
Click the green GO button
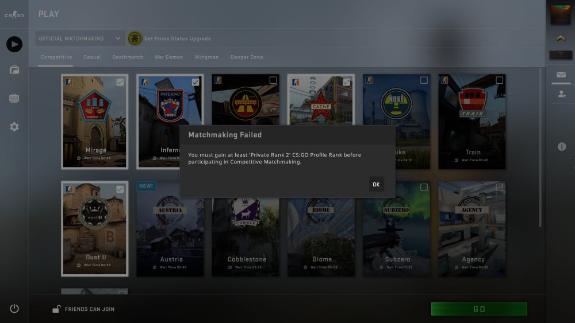(479, 309)
